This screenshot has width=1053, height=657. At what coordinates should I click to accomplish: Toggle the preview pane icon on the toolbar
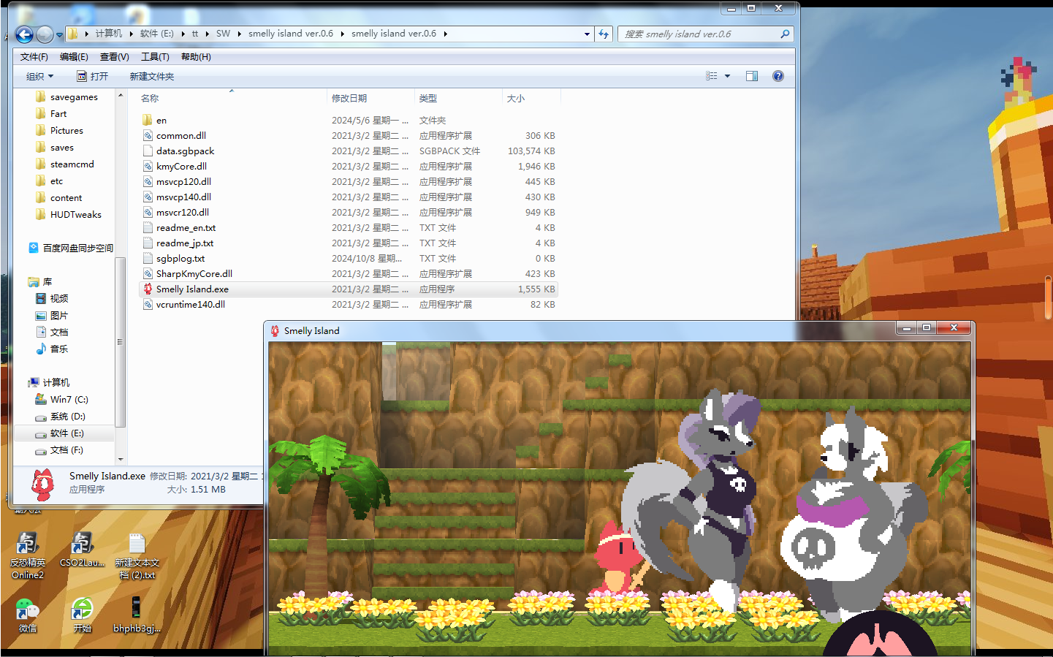[x=751, y=75]
